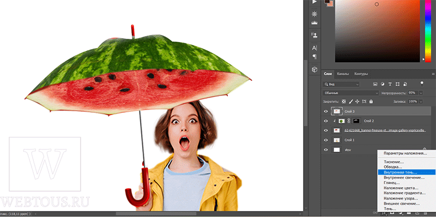The height and width of the screenshot is (217, 436).
Task: Switch to the Каналы tab
Action: coord(343,74)
